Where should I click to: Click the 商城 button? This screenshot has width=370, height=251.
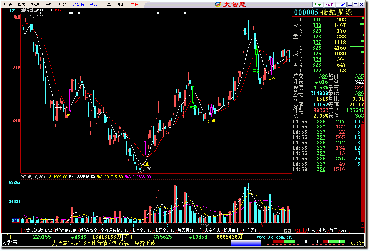(329, 4)
